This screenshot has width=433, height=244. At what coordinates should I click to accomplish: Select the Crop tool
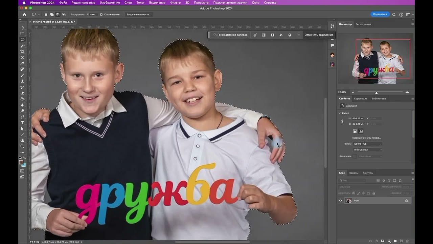[22, 52]
